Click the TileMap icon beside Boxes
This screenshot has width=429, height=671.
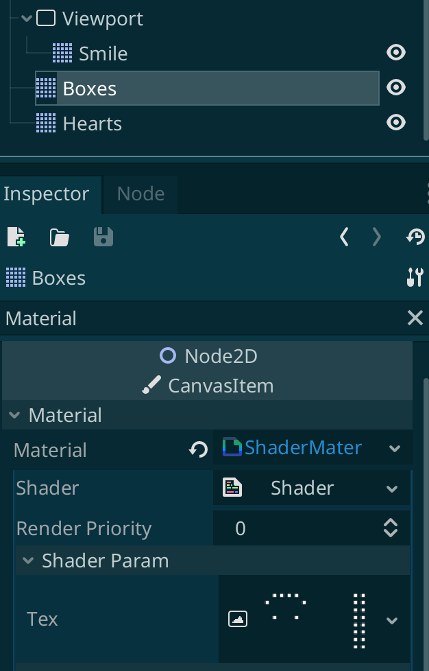coord(47,88)
